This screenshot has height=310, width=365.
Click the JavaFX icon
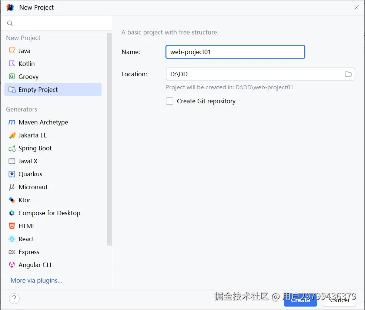[x=12, y=161]
